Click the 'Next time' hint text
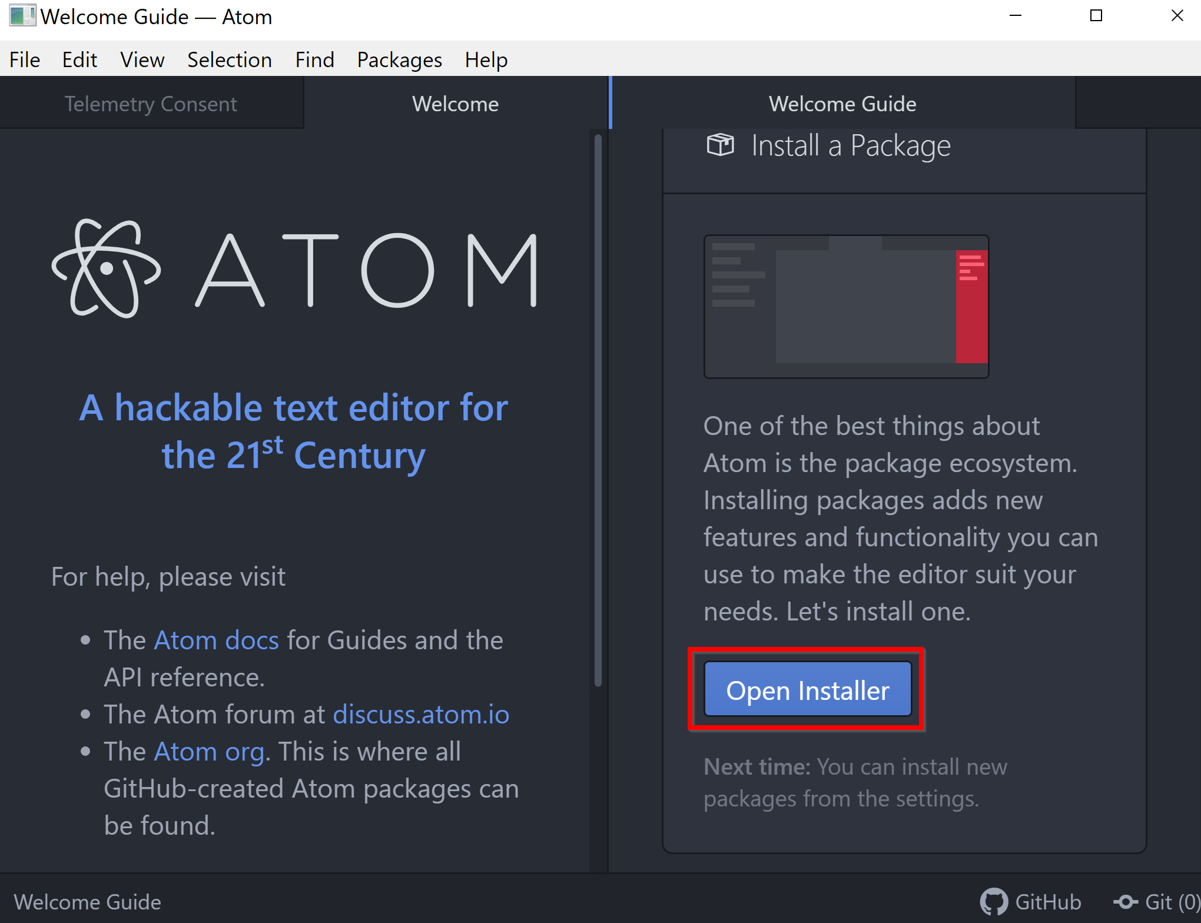The image size is (1201, 923). click(x=855, y=783)
